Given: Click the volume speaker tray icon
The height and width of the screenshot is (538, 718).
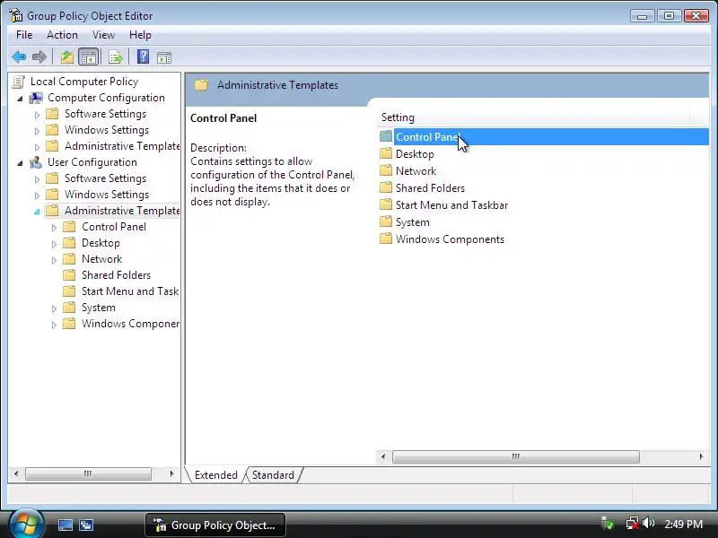Looking at the screenshot, I should (x=648, y=523).
